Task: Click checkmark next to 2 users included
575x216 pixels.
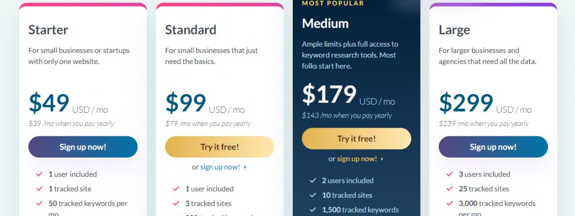Action: pyautogui.click(x=313, y=180)
